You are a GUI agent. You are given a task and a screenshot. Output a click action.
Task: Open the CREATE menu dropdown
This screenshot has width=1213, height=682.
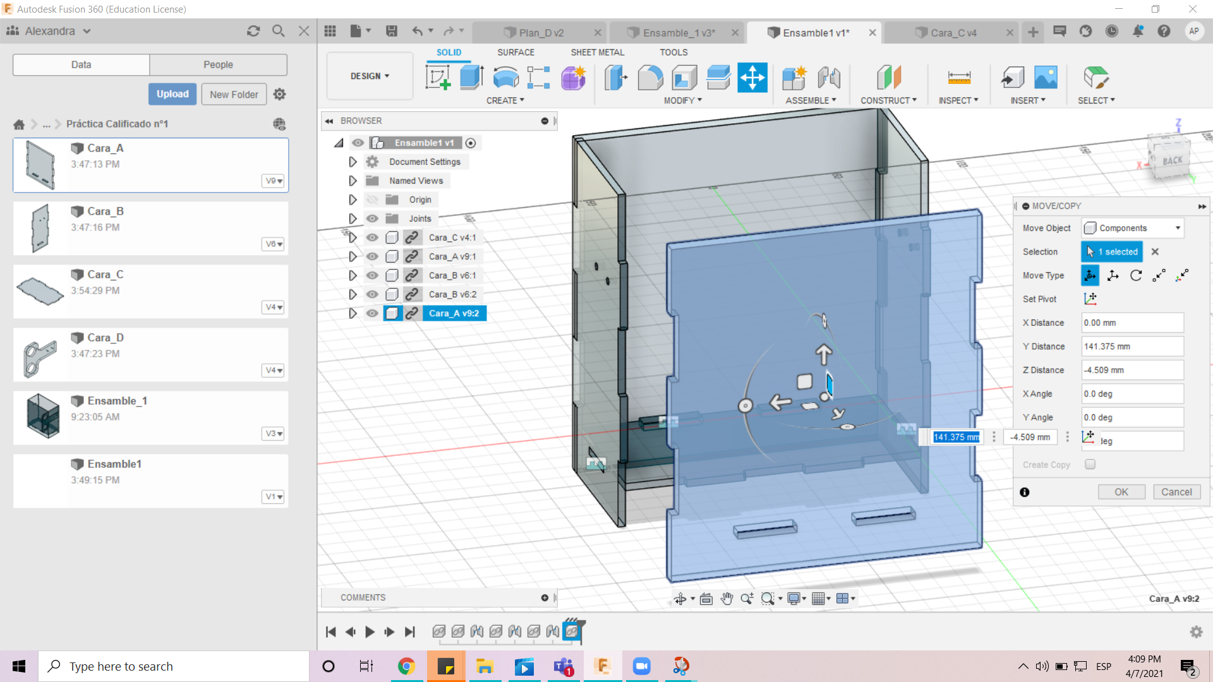pyautogui.click(x=505, y=100)
